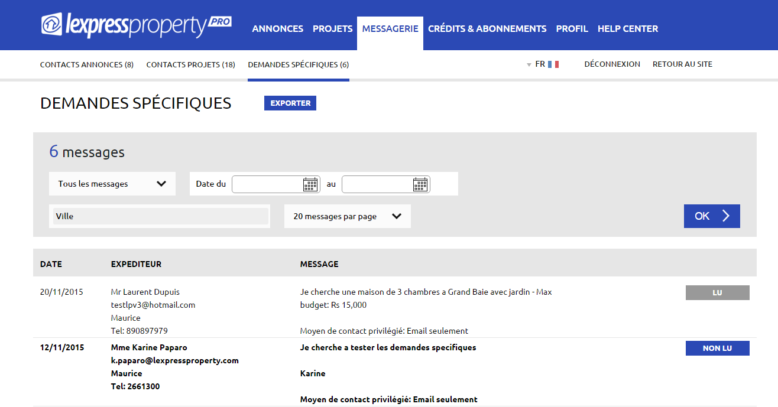Image resolution: width=778 pixels, height=407 pixels.
Task: Navigate to PROFIL
Action: (572, 28)
